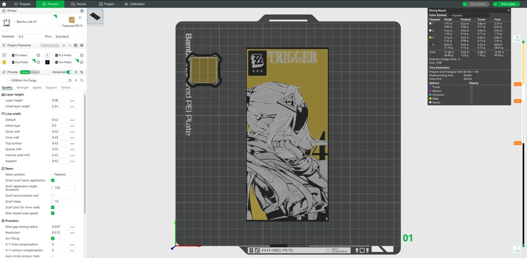The image size is (527, 258).
Task: Click the Bambu Lab A1 printer image
Action: tap(6, 23)
